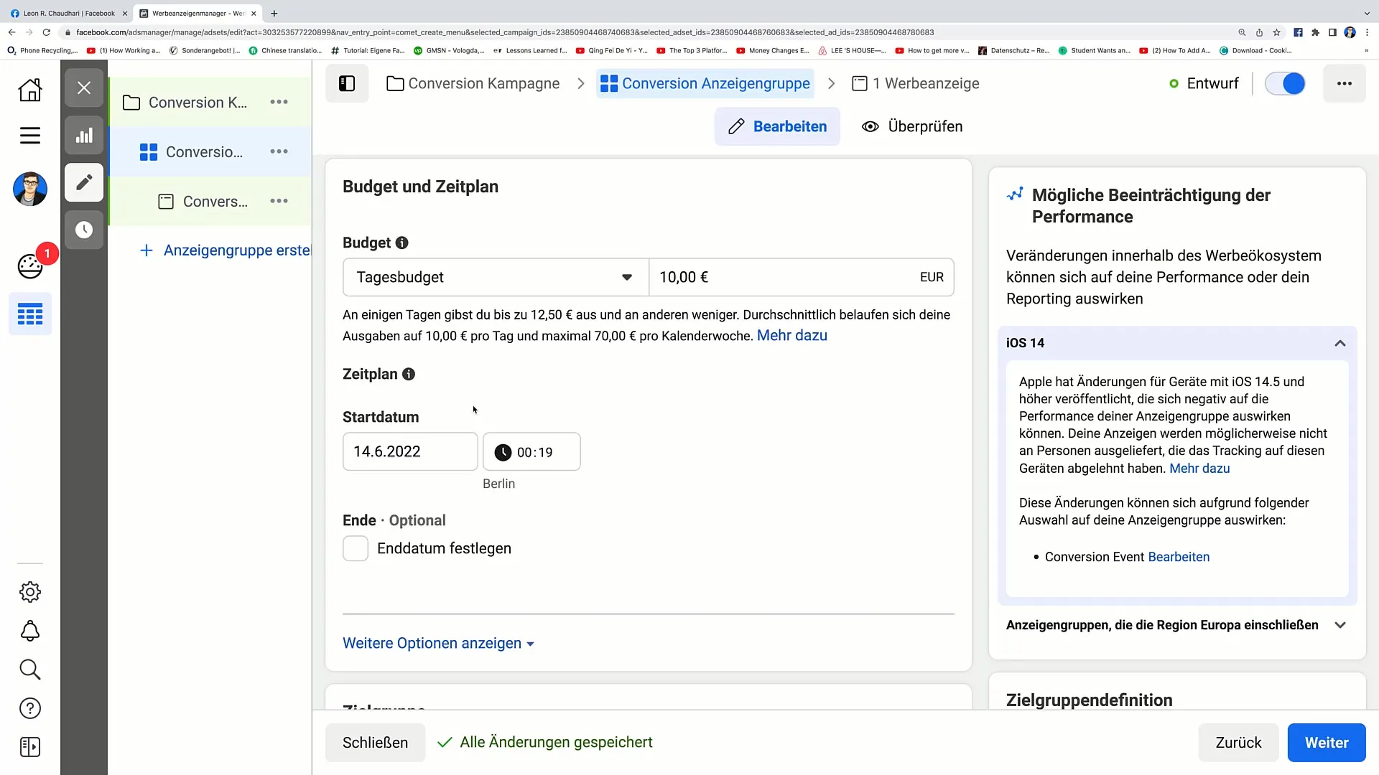Go back with the browser back arrow
The image size is (1379, 775).
tap(11, 32)
